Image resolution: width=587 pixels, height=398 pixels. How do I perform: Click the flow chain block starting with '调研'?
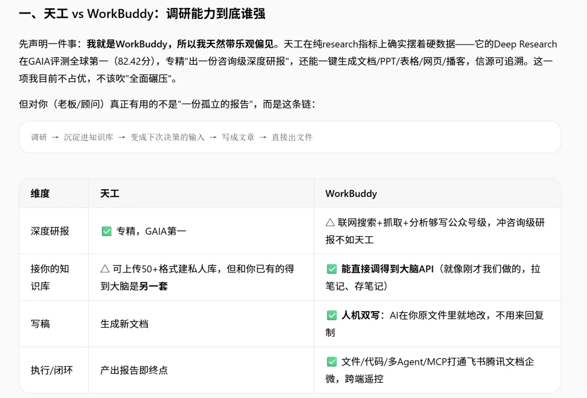[290, 137]
